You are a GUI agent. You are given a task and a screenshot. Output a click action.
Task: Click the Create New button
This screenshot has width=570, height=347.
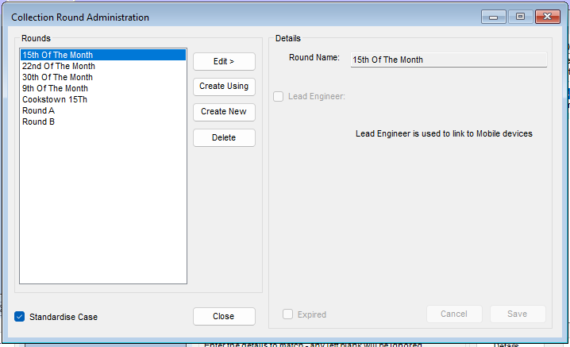[x=224, y=112]
